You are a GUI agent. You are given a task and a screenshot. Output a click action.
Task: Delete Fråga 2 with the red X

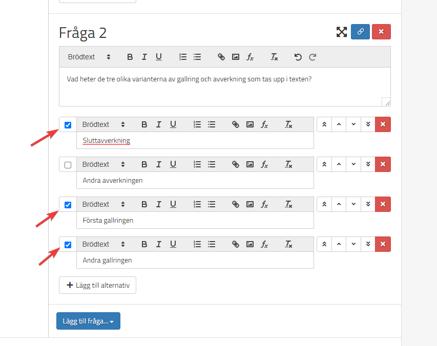point(381,32)
